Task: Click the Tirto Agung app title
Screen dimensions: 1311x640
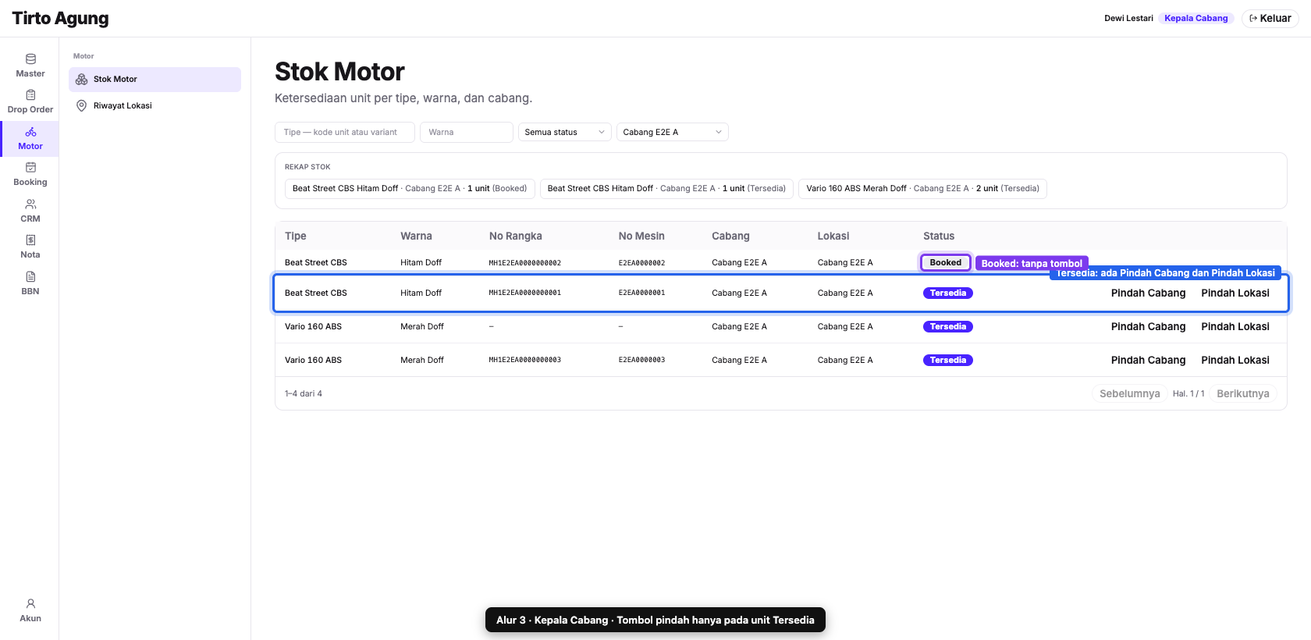Action: (x=61, y=18)
